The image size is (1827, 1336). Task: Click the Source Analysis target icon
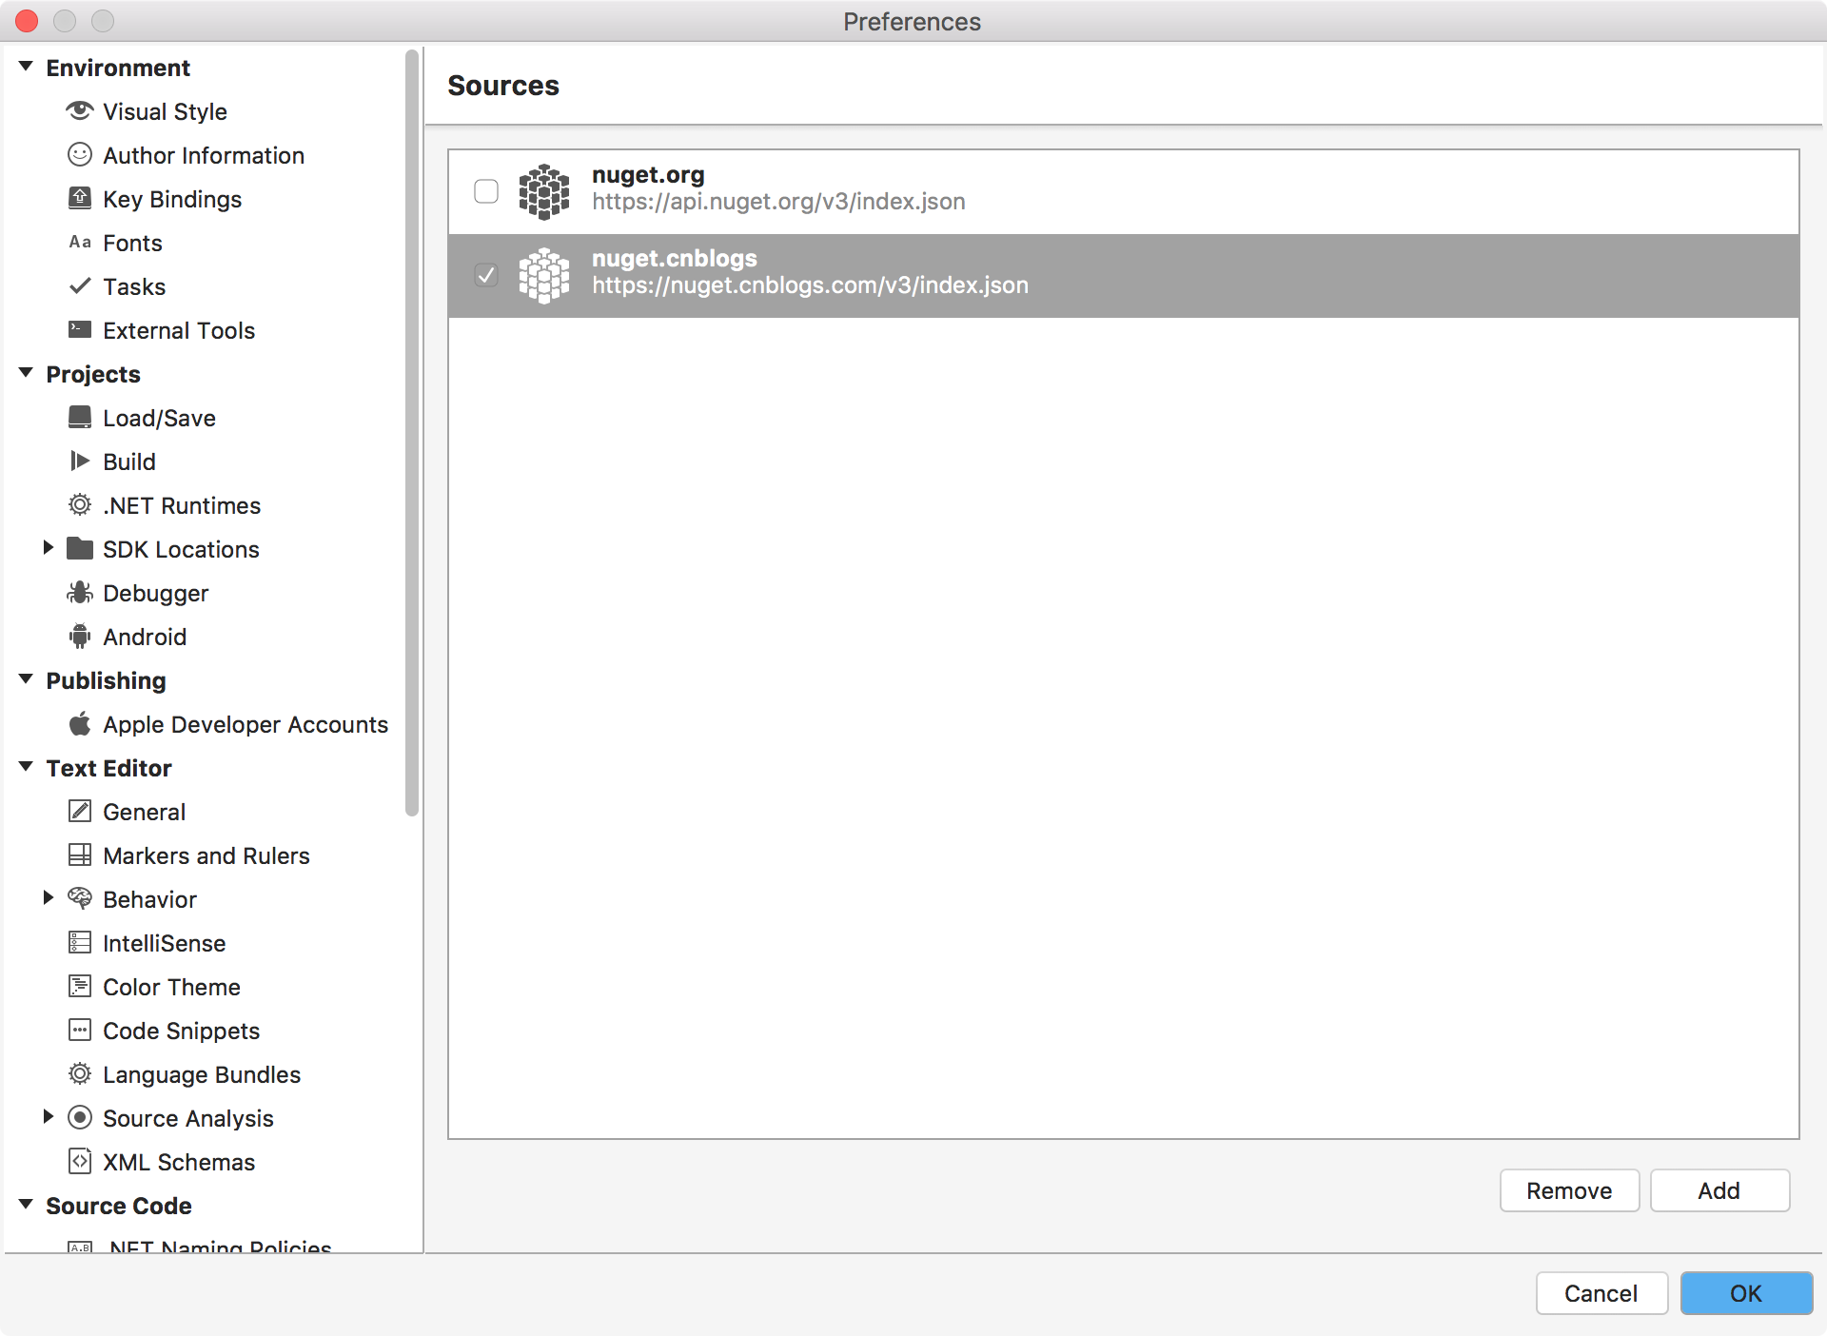tap(80, 1118)
